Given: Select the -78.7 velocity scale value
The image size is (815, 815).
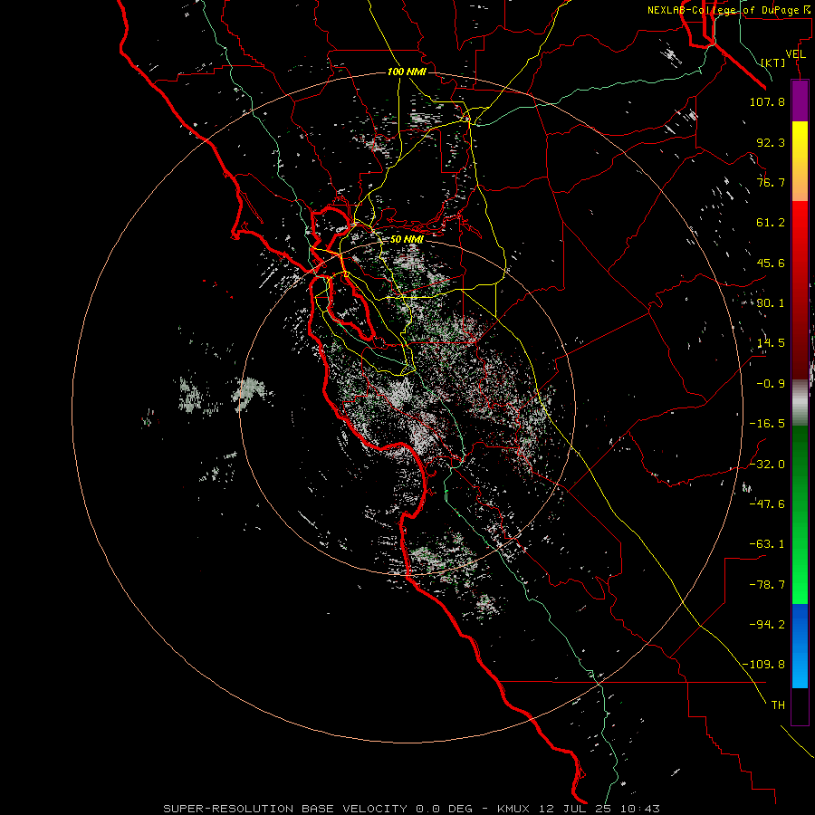Looking at the screenshot, I should click(x=767, y=585).
